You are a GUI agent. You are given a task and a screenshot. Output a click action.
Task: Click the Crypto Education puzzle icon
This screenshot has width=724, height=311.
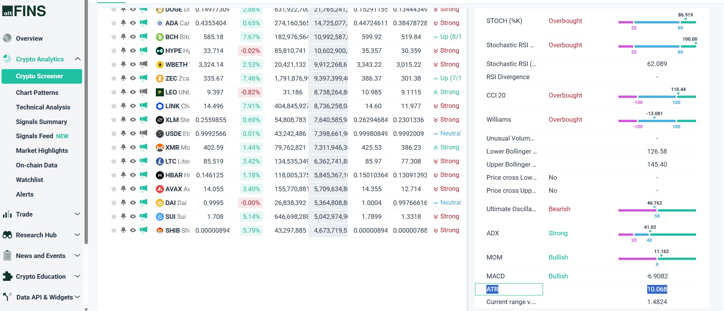click(x=7, y=276)
